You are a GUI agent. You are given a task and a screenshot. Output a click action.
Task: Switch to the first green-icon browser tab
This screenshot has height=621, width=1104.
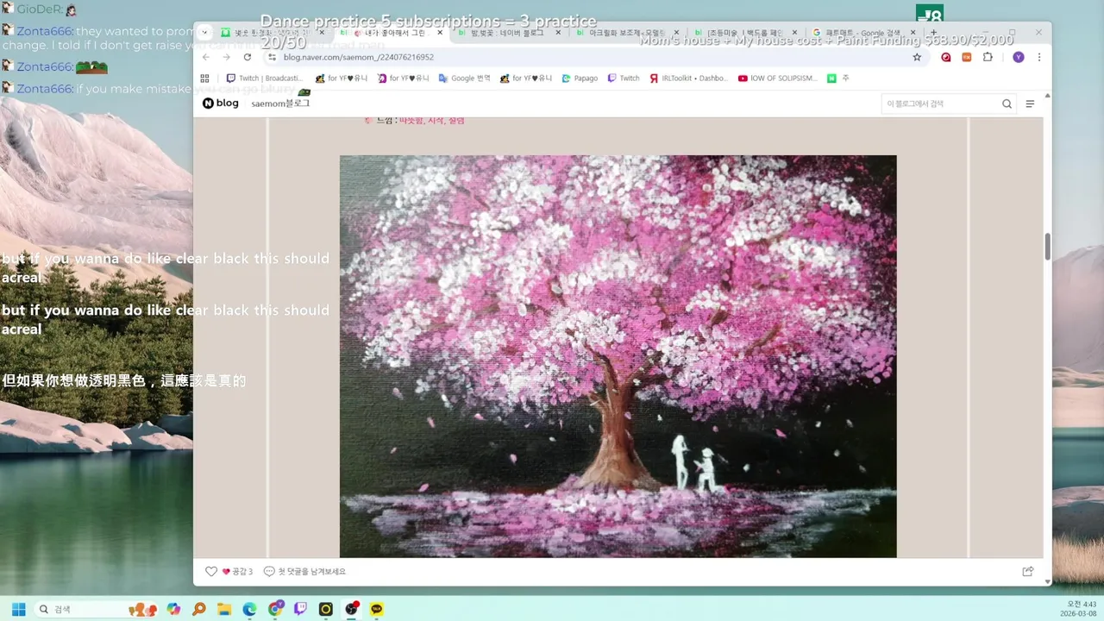272,33
